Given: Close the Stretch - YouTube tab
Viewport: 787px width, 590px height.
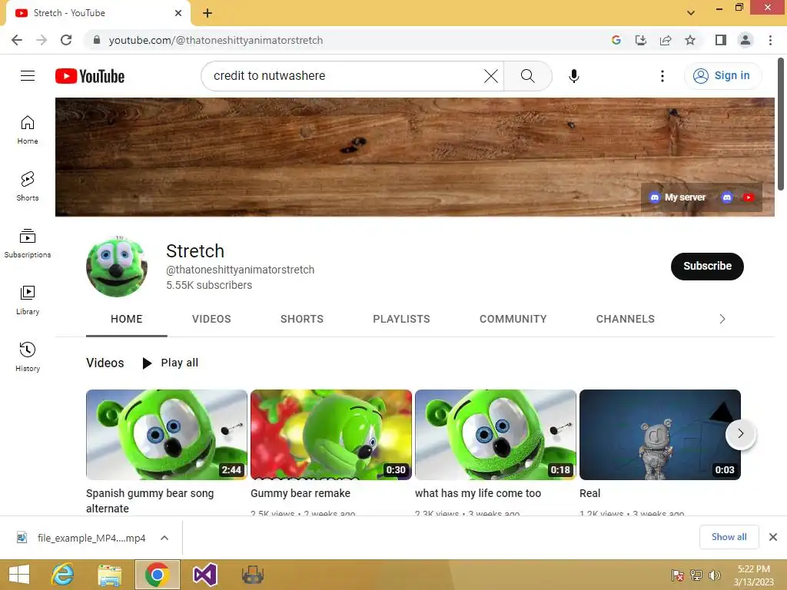Looking at the screenshot, I should click(178, 13).
